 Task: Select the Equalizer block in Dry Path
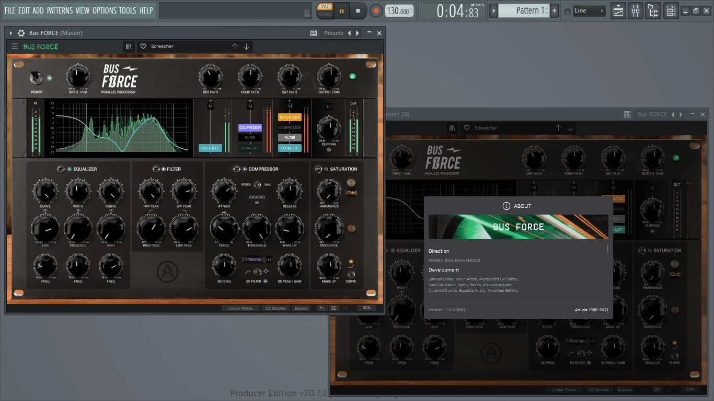(211, 148)
